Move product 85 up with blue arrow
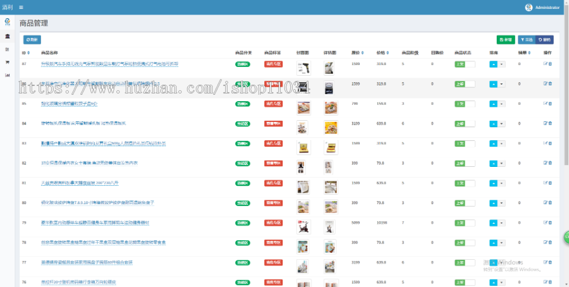 click(x=493, y=104)
